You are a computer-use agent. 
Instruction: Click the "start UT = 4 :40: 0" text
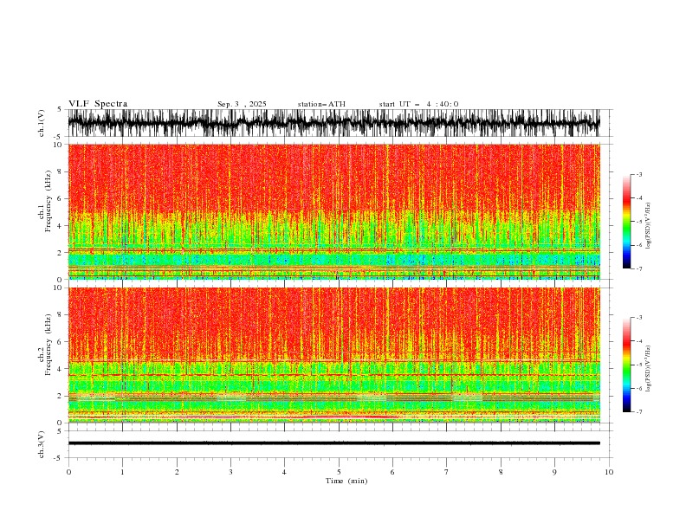coord(418,104)
